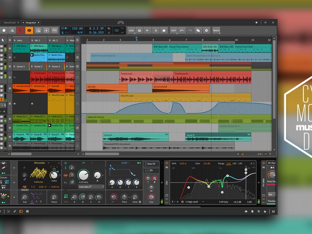Select Vocal A clip in arranger timeline
The height and width of the screenshot is (234, 312).
click(136, 137)
